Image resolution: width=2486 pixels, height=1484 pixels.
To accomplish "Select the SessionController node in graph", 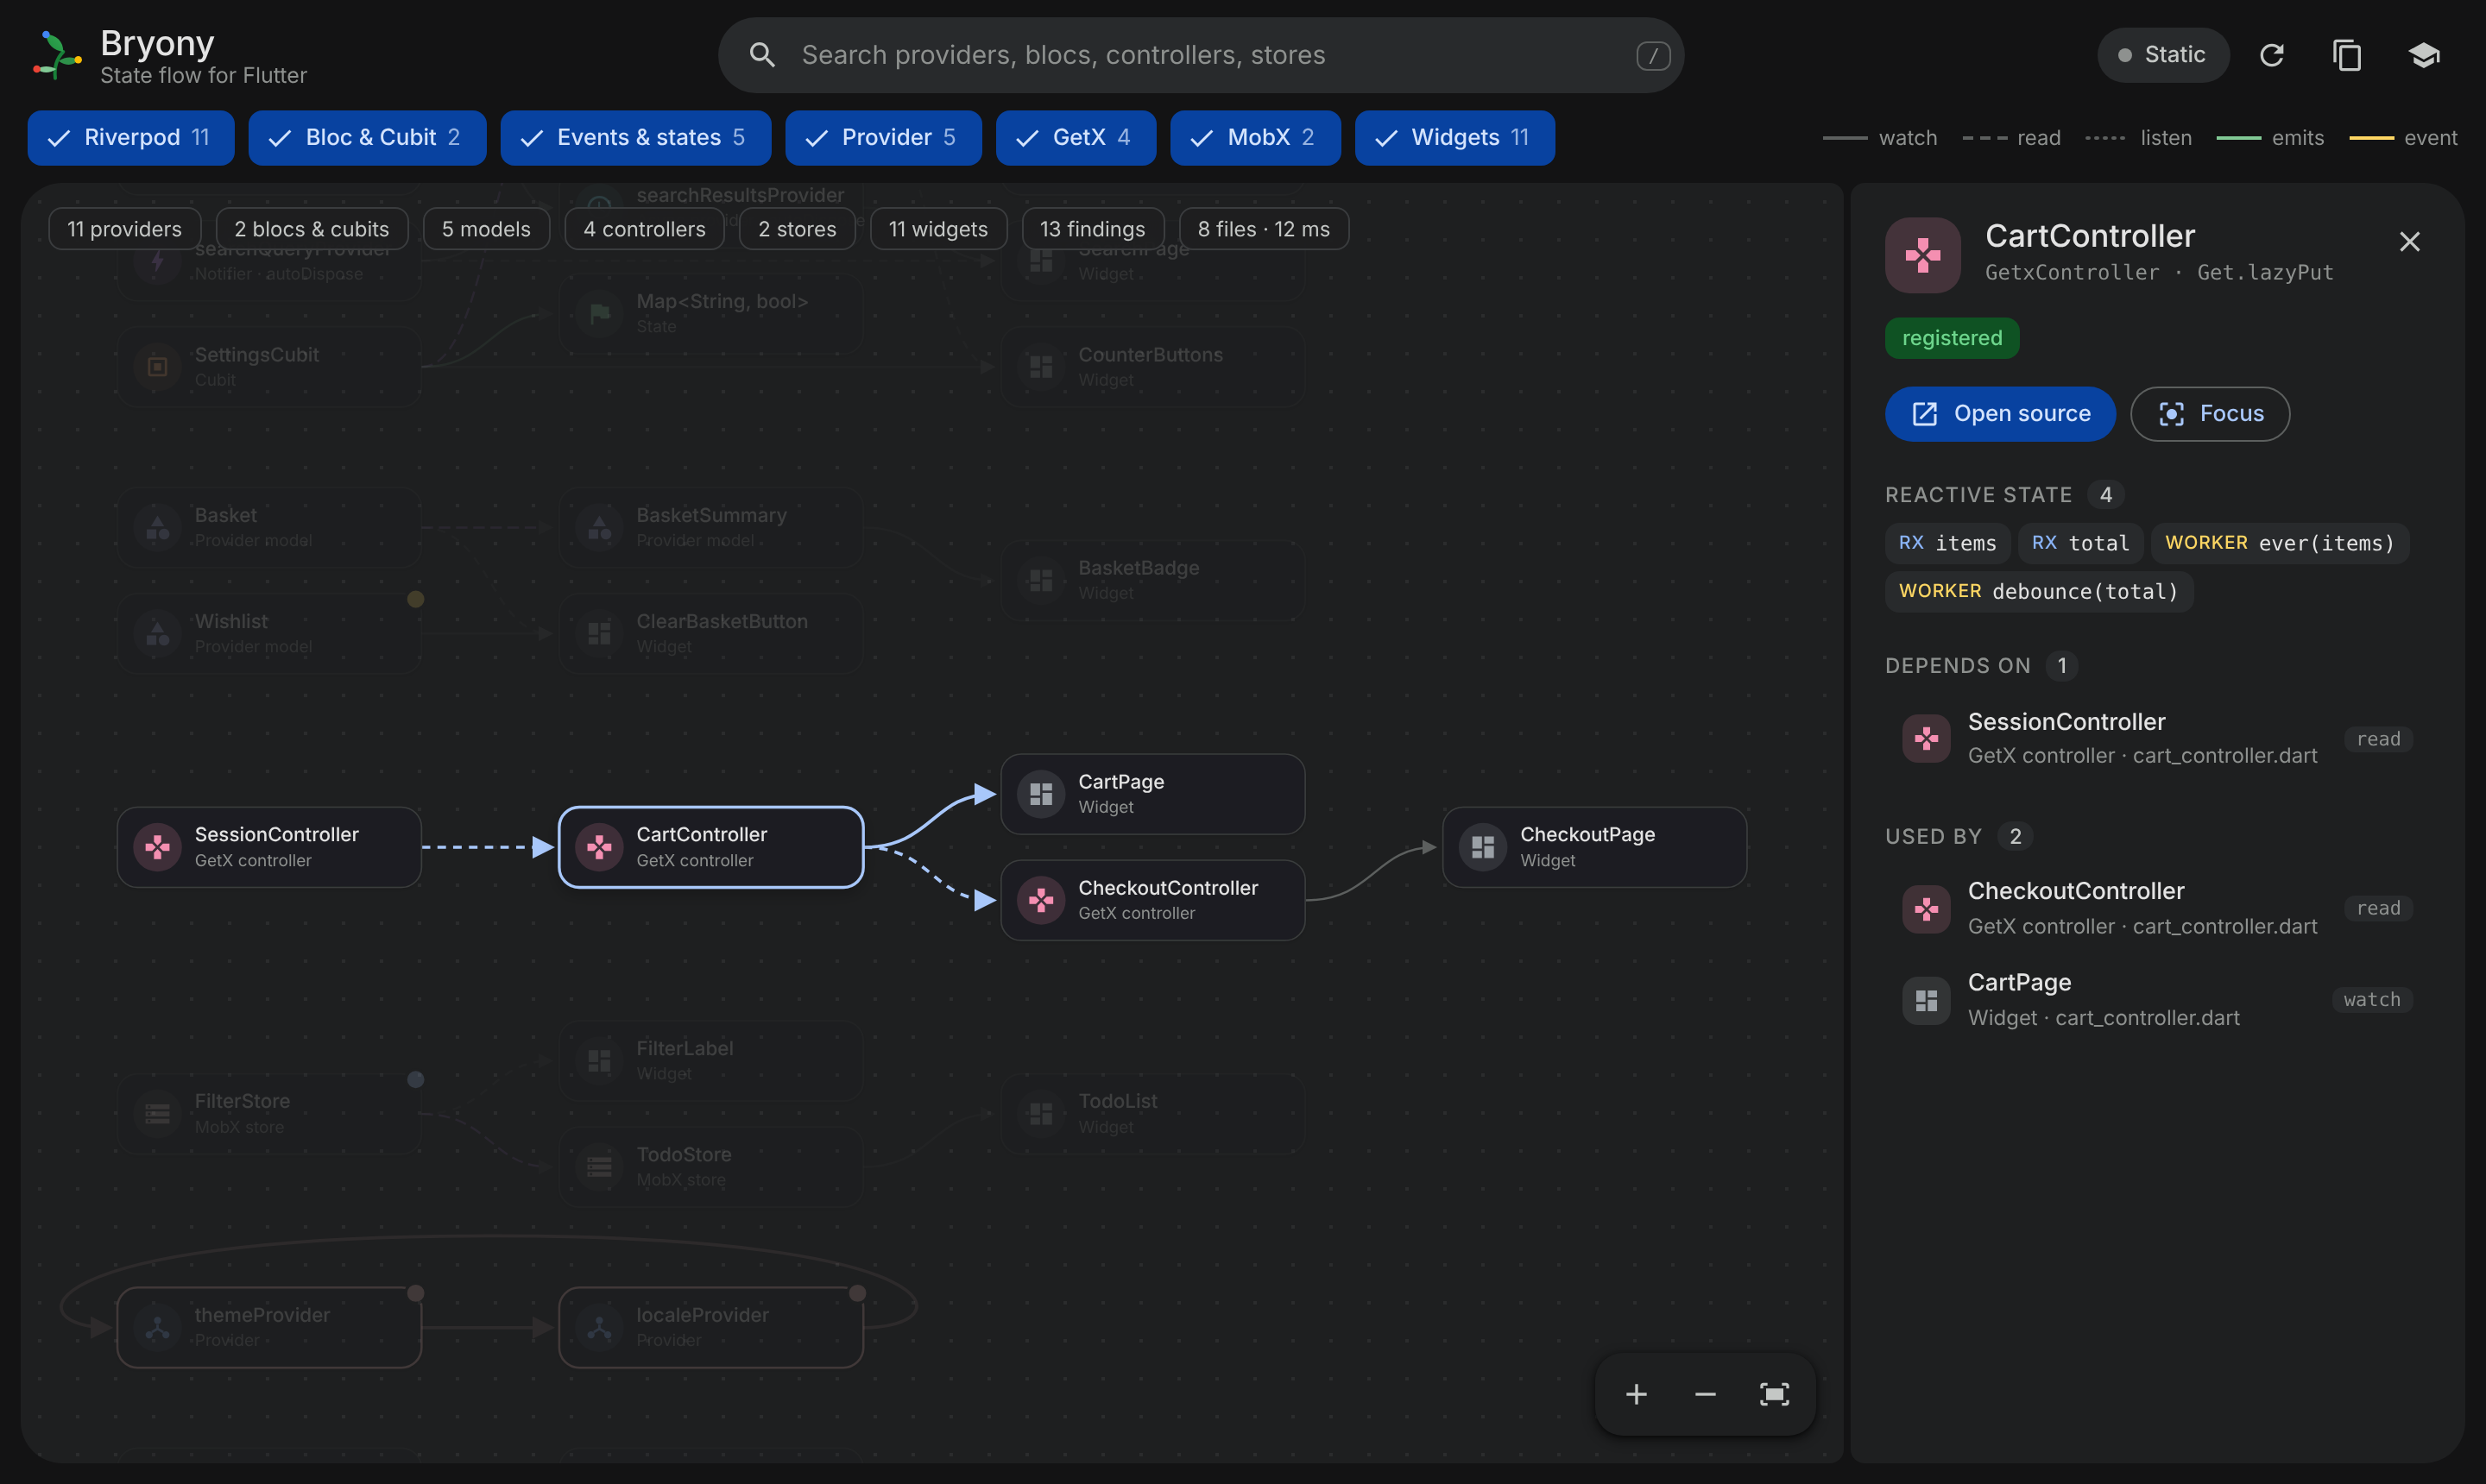I will pos(269,847).
